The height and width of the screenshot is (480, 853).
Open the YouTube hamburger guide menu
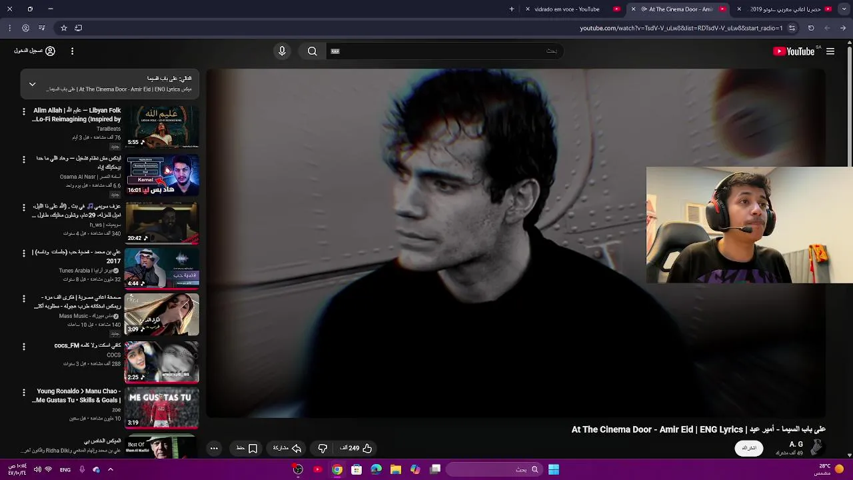point(830,51)
